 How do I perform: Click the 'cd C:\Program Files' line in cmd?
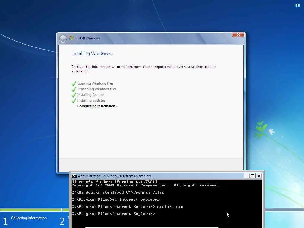click(118, 192)
